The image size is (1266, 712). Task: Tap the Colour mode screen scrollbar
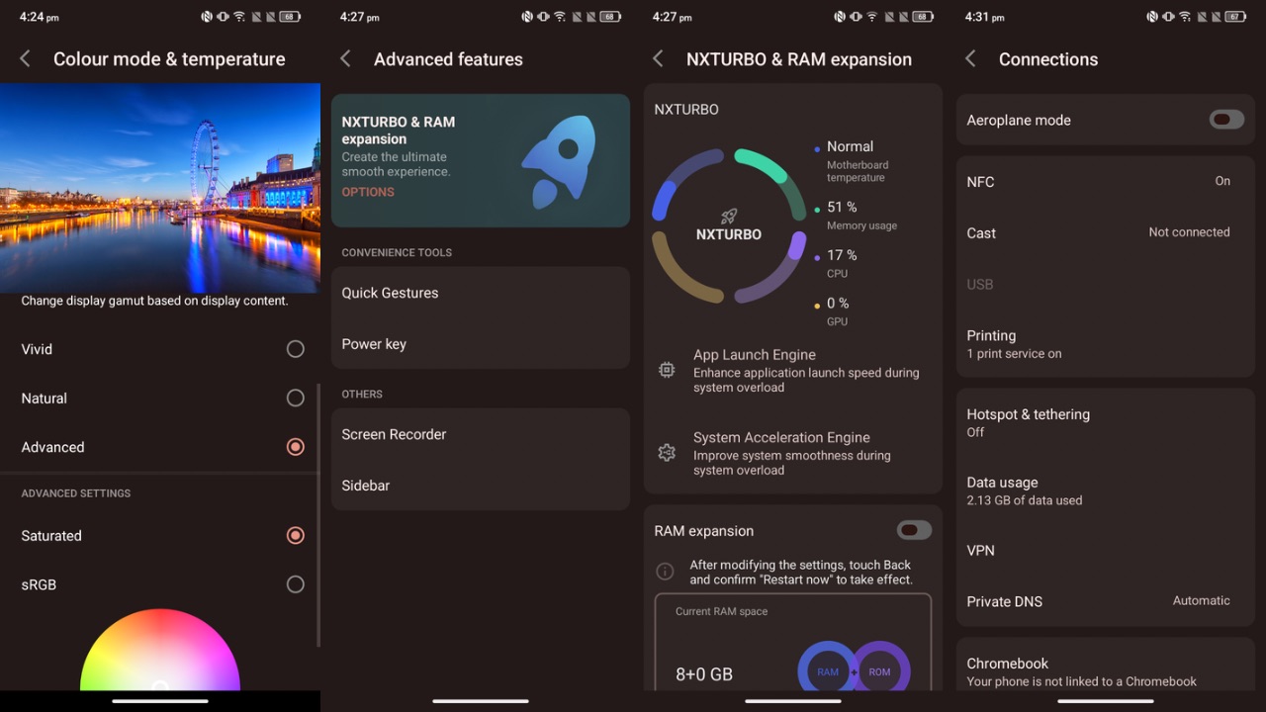click(318, 514)
